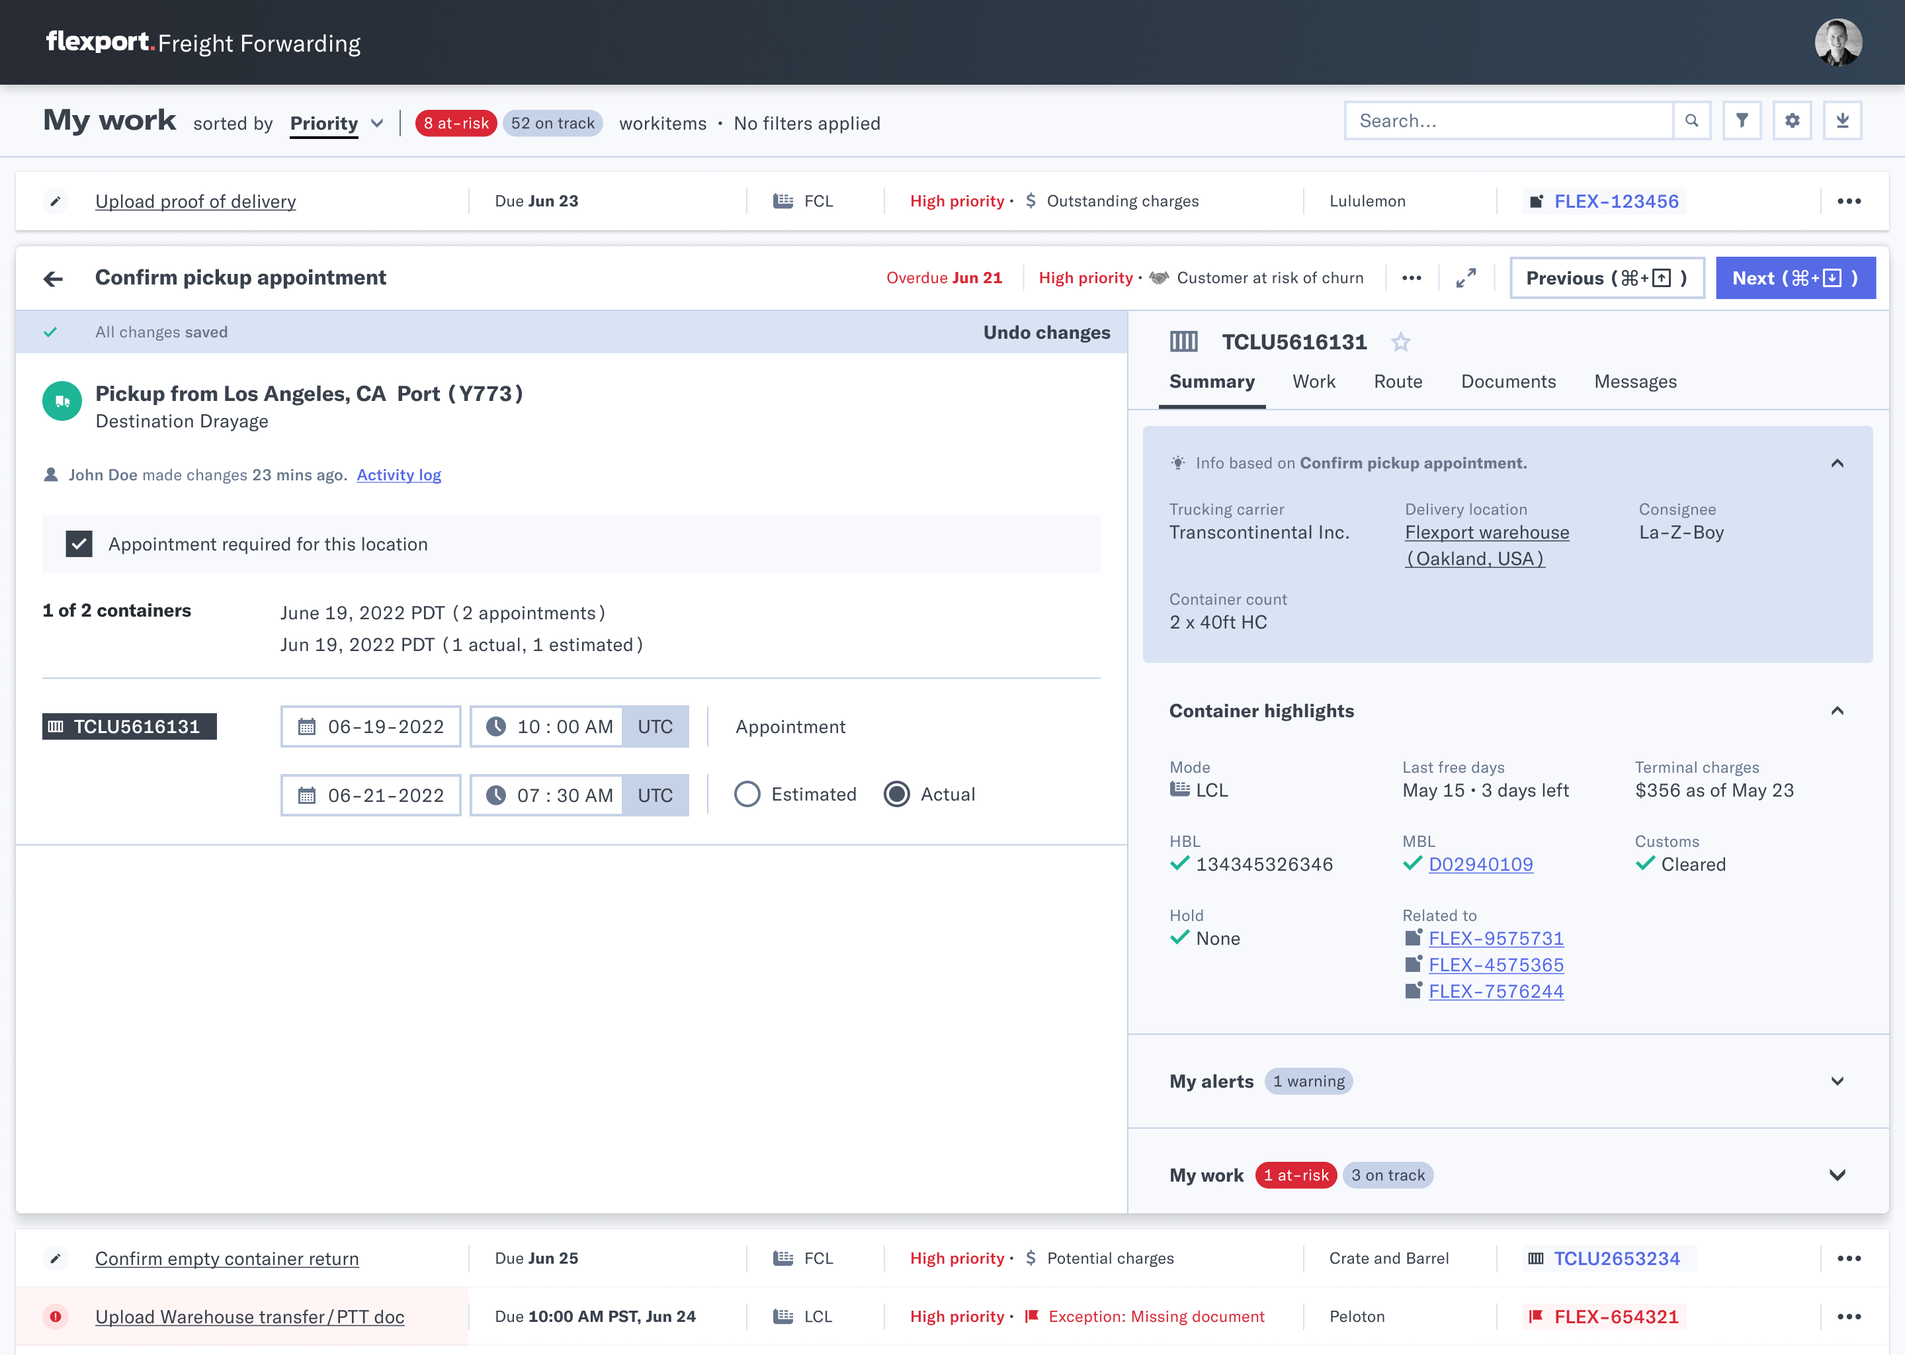Click the Previous workitem button

1607,278
